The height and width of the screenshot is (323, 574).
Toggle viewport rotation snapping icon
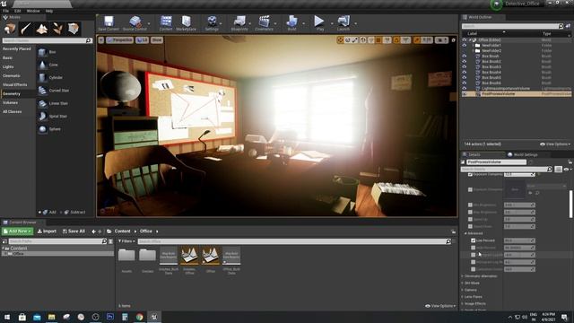(396, 39)
